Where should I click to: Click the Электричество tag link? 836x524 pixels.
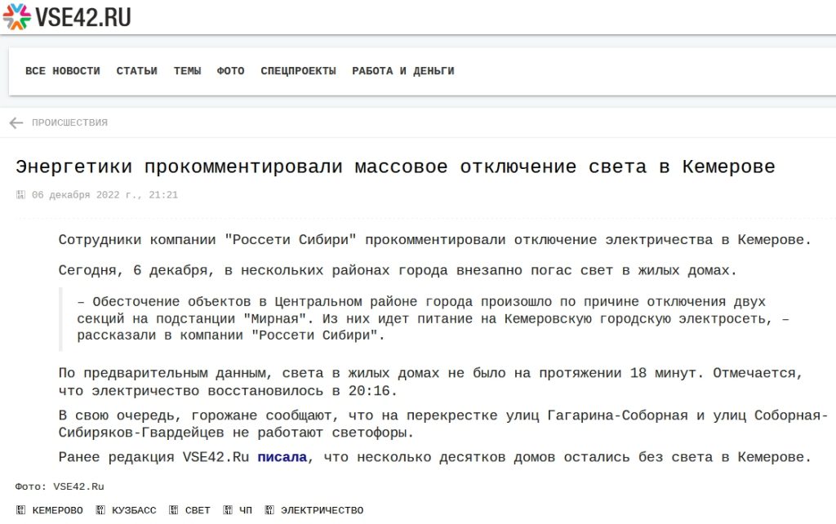click(322, 511)
